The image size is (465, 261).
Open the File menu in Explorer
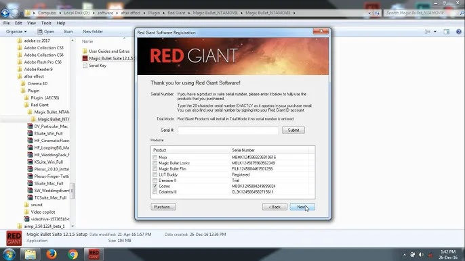coord(7,23)
